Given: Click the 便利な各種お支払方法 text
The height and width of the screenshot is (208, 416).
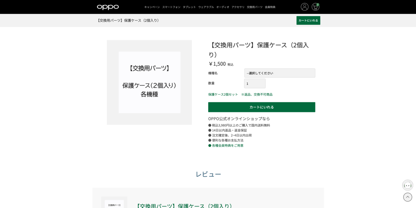Looking at the screenshot, I should (x=228, y=140).
